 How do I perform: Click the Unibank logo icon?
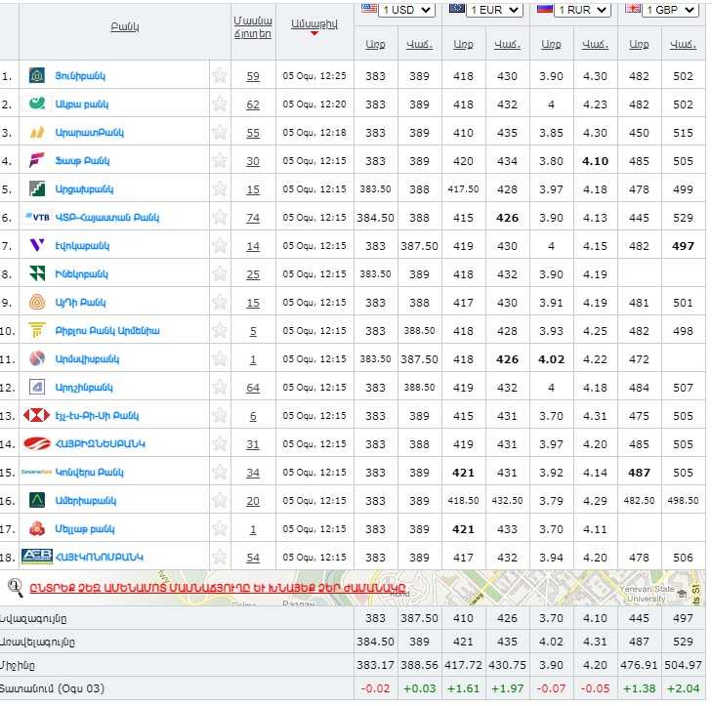point(36,76)
